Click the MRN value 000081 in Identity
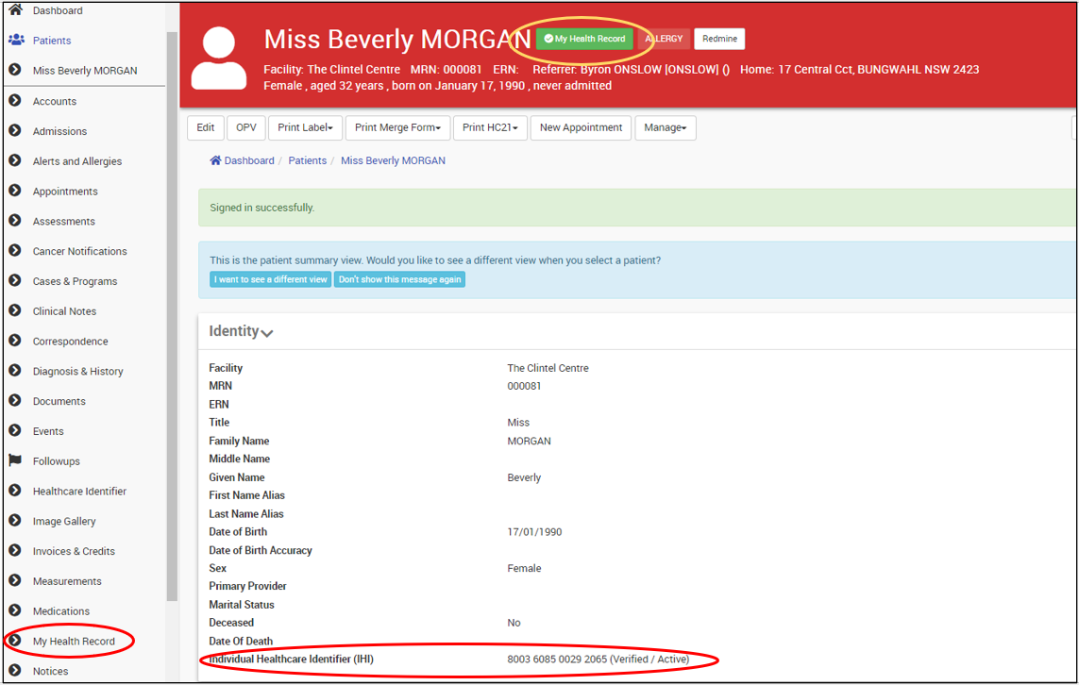The width and height of the screenshot is (1079, 685). click(524, 387)
